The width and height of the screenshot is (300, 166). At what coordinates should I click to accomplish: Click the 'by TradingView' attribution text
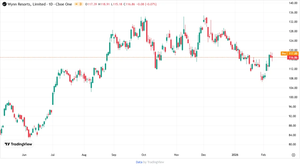coord(154,162)
